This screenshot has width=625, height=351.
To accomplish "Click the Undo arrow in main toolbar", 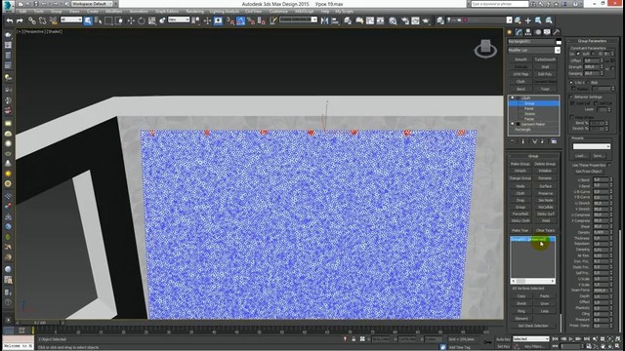I will 10,20.
